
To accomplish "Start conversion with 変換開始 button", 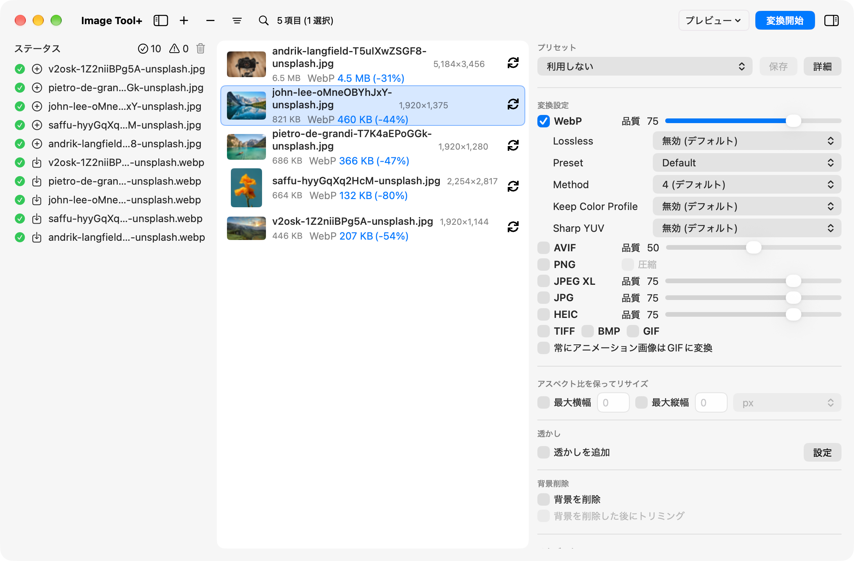I will coord(785,21).
